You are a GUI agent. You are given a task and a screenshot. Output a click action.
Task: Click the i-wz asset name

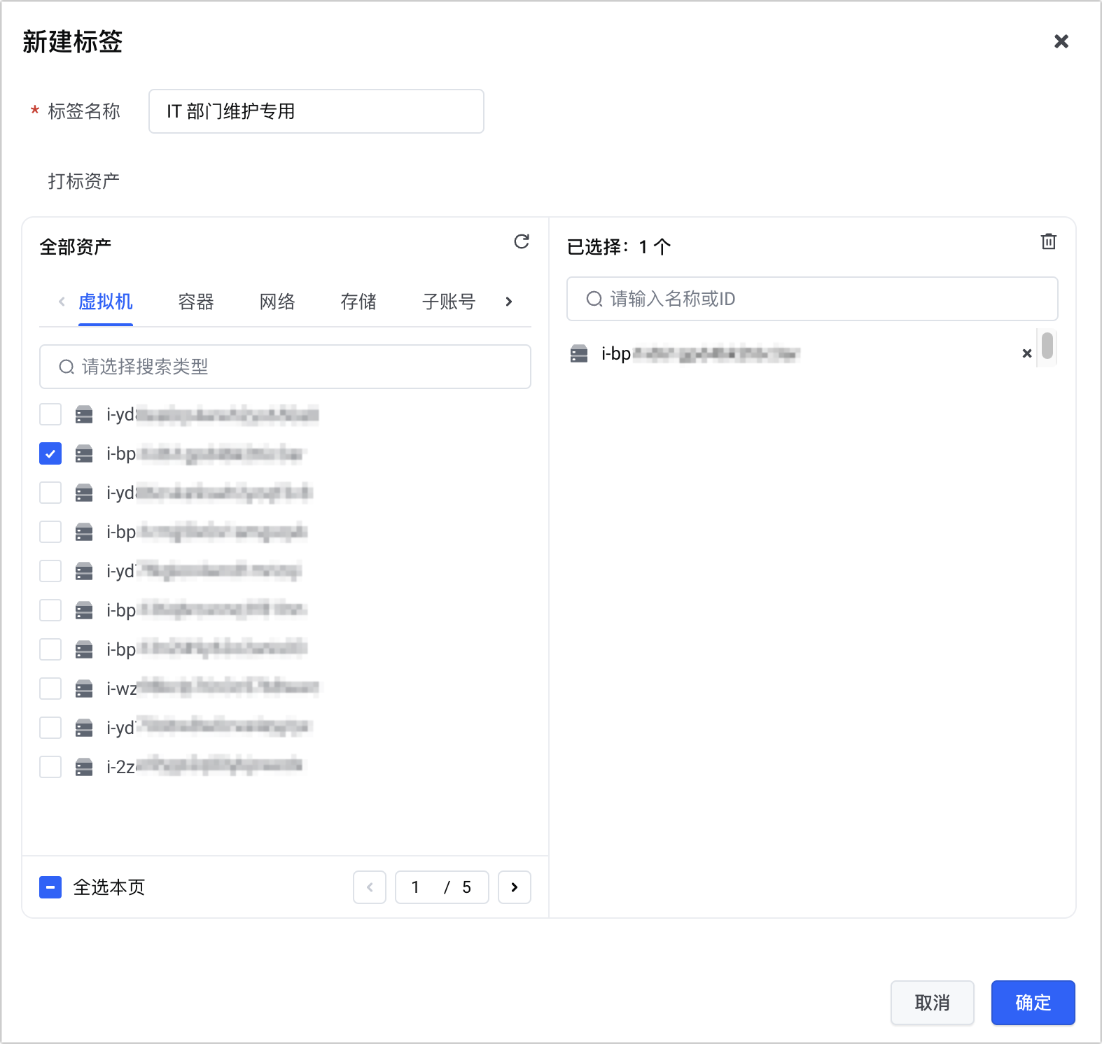click(213, 689)
